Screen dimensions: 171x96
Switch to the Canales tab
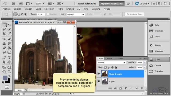tap(109, 58)
